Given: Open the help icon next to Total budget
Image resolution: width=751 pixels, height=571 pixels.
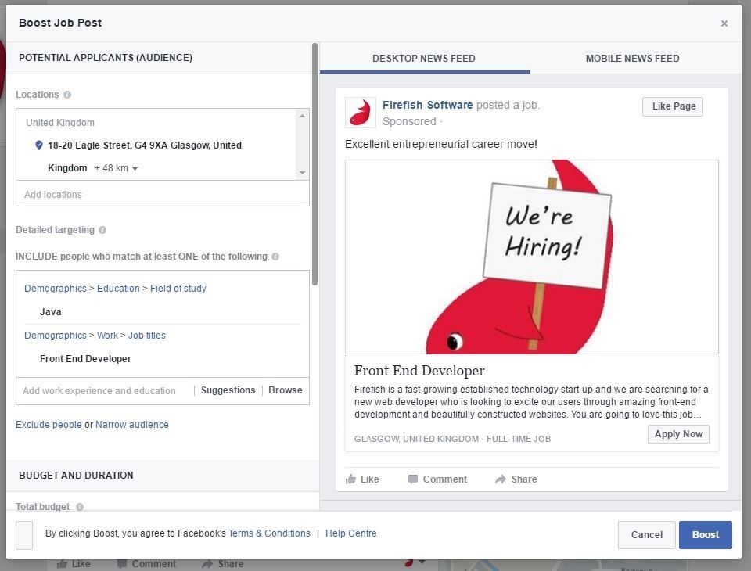Looking at the screenshot, I should (x=78, y=507).
